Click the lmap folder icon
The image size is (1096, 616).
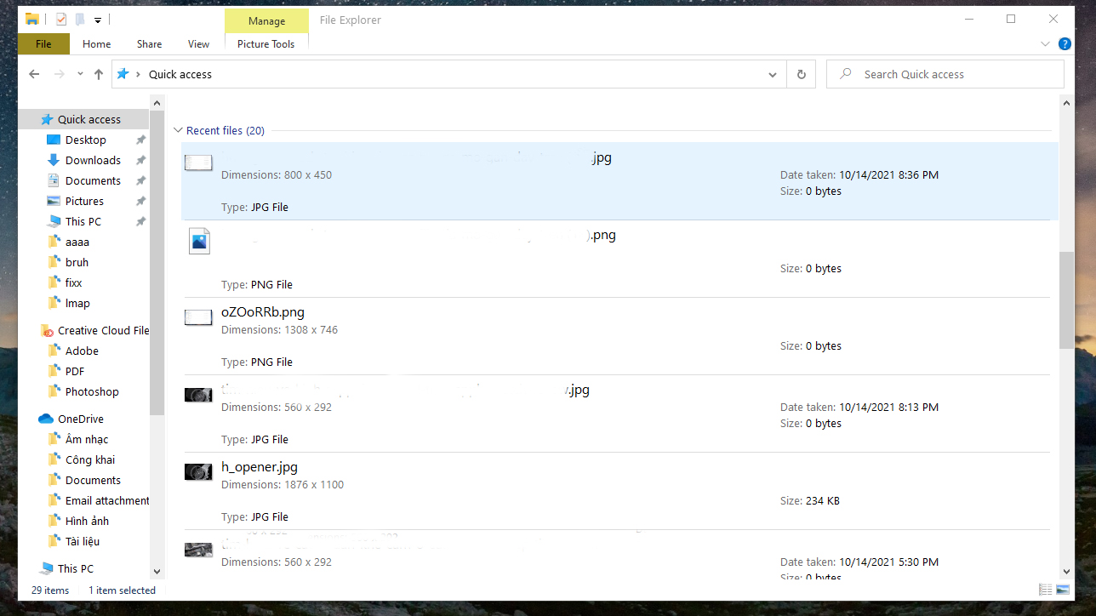click(54, 303)
